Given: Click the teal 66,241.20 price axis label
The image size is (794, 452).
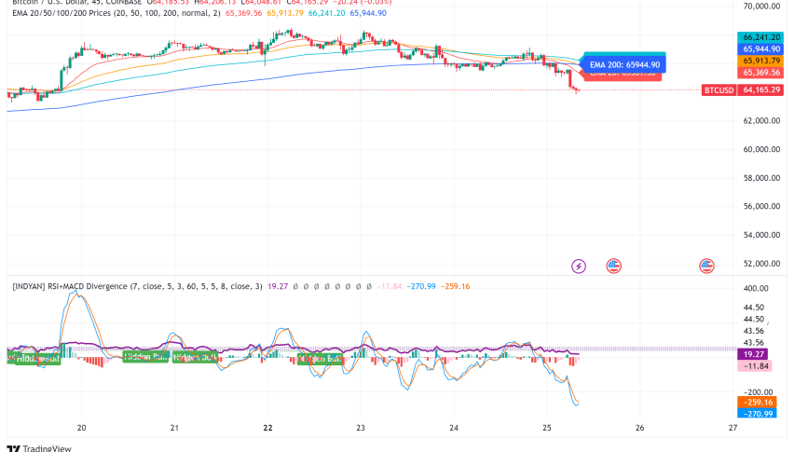Looking at the screenshot, I should tap(761, 37).
